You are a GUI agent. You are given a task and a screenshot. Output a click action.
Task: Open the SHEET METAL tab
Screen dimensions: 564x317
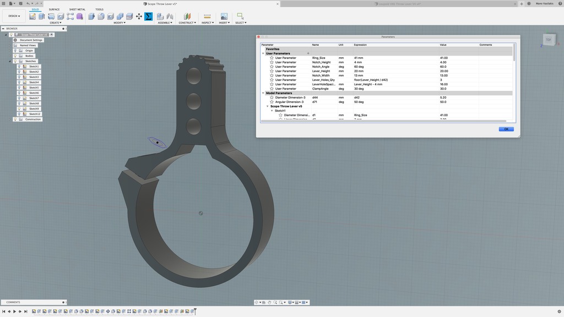click(x=77, y=9)
